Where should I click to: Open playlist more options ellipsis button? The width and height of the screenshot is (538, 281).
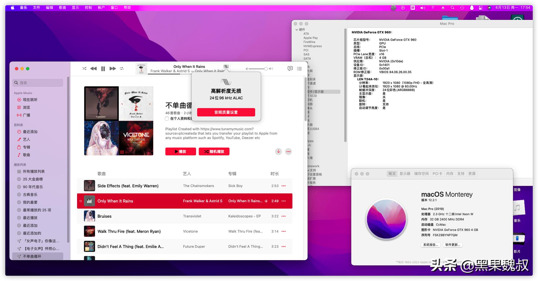pyautogui.click(x=288, y=151)
